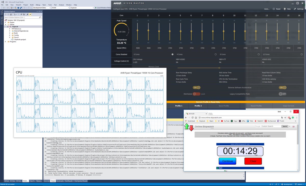Pin the Solution Explorer panel
The height and width of the screenshot is (186, 306).
click(39, 11)
